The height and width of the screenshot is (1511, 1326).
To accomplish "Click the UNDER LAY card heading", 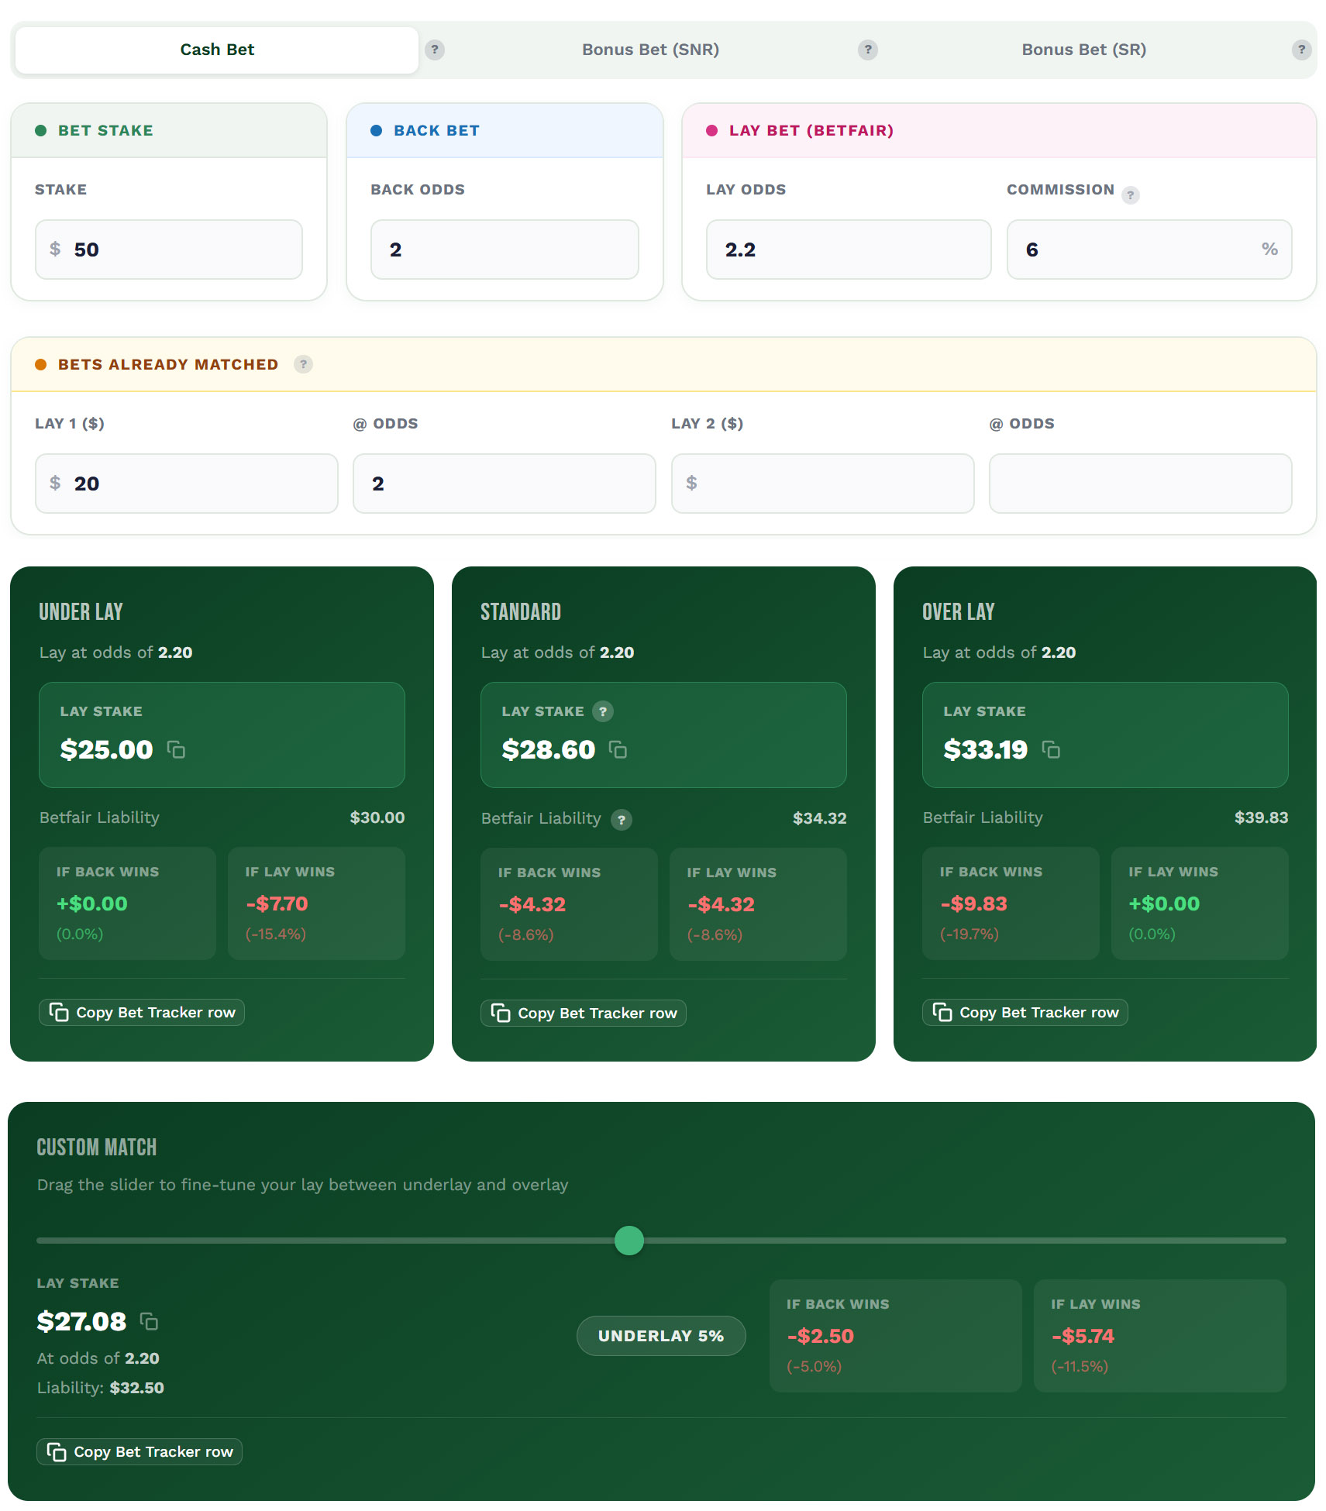I will [81, 612].
